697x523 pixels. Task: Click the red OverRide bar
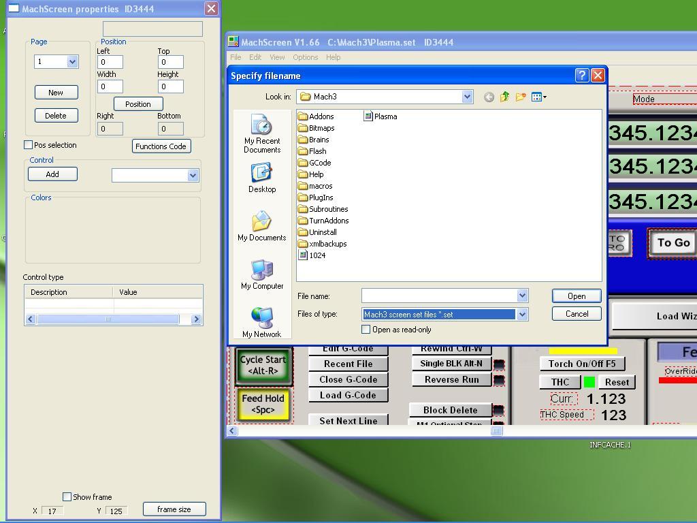[x=677, y=380]
